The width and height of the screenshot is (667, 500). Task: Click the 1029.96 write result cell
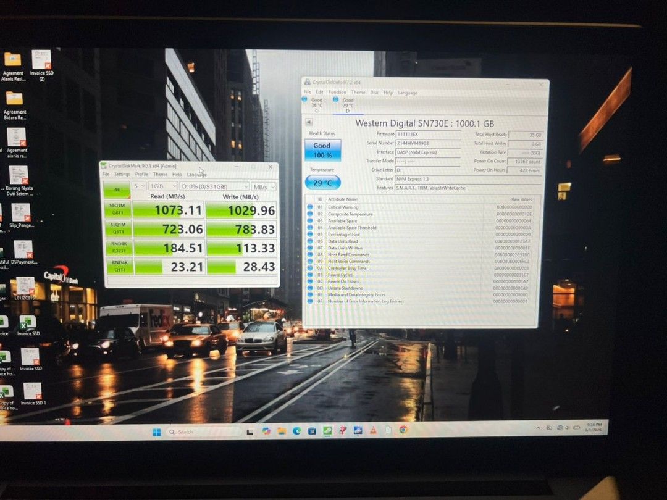point(241,210)
